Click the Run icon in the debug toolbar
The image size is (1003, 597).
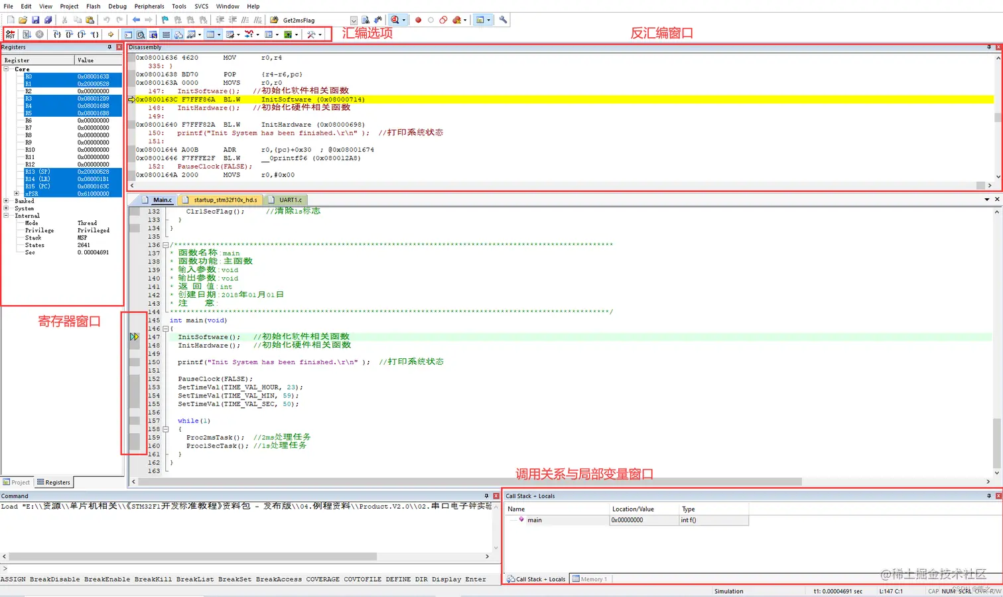coord(27,34)
